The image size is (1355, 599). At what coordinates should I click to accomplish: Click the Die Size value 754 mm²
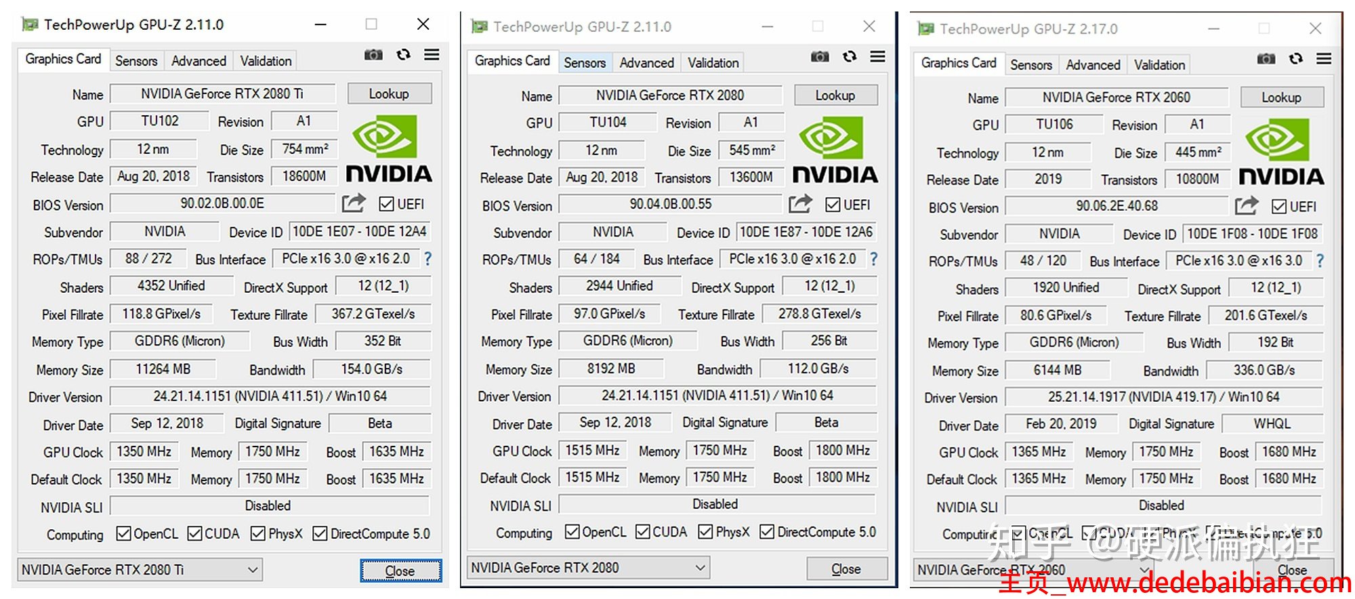(305, 149)
